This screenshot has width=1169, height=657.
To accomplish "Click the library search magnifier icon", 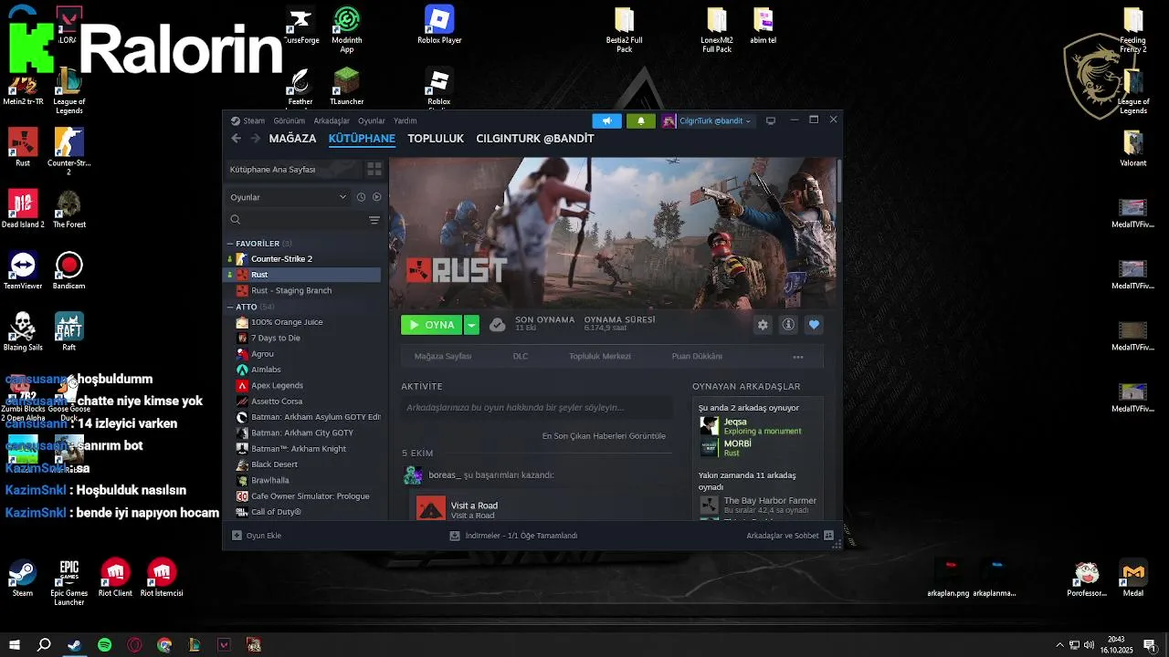I will pyautogui.click(x=236, y=220).
